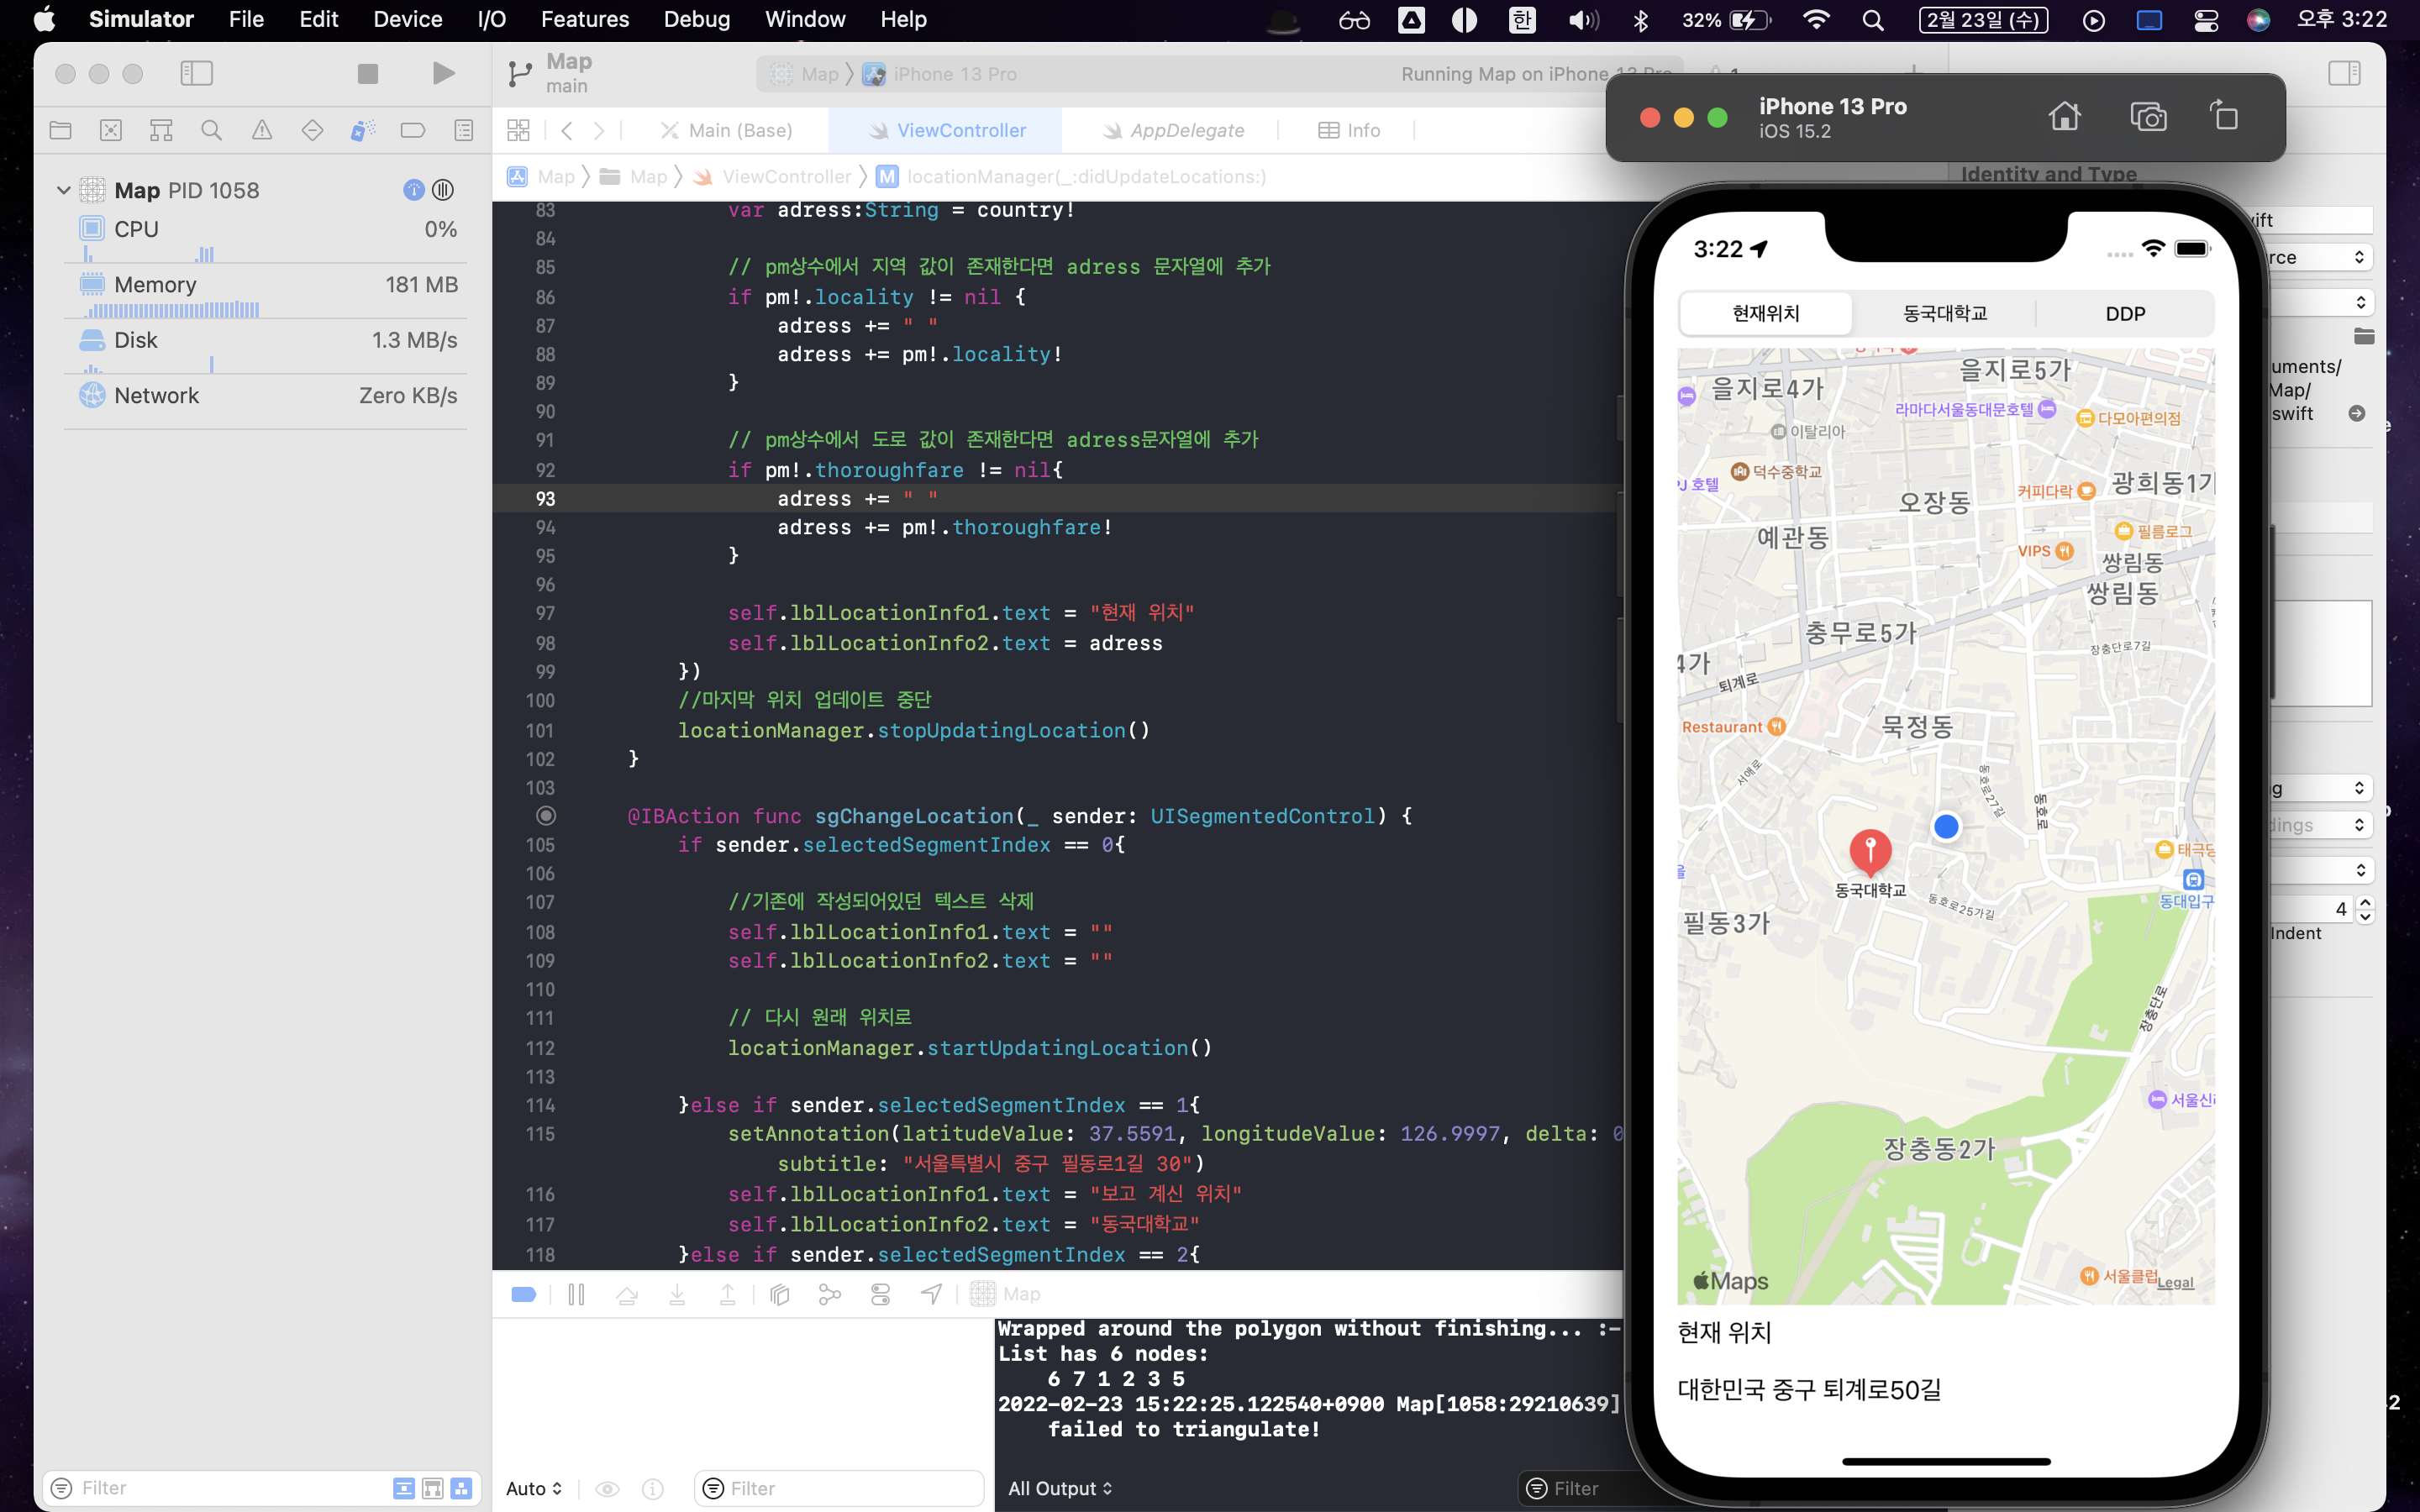Click the Simulator rotate device icon
This screenshot has width=2420, height=1512.
tap(2223, 117)
